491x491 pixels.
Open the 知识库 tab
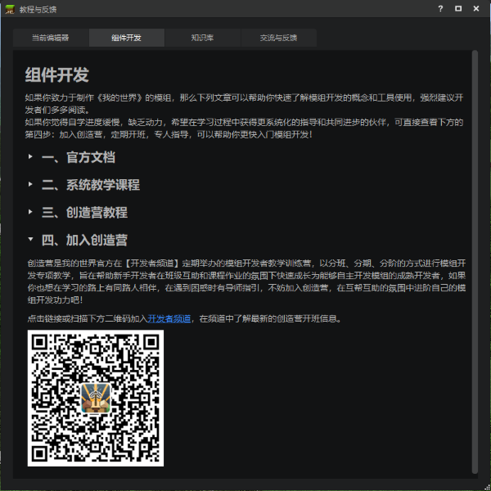coord(203,38)
